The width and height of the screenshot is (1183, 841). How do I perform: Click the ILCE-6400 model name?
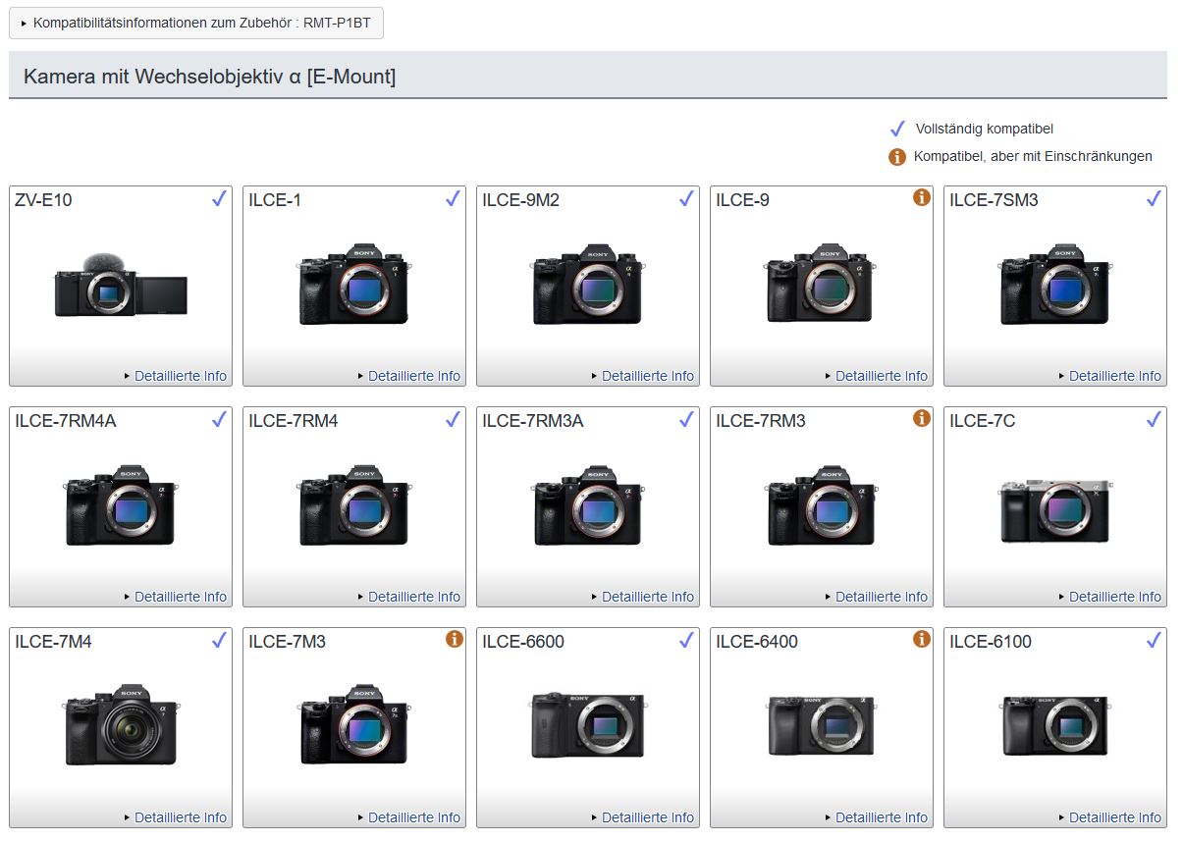point(757,642)
